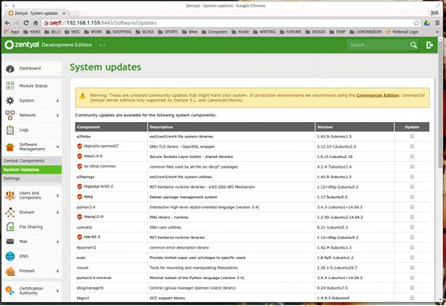Viewport: 446px width, 306px height.
Task: Expand the System menu arrow
Action: [58, 101]
